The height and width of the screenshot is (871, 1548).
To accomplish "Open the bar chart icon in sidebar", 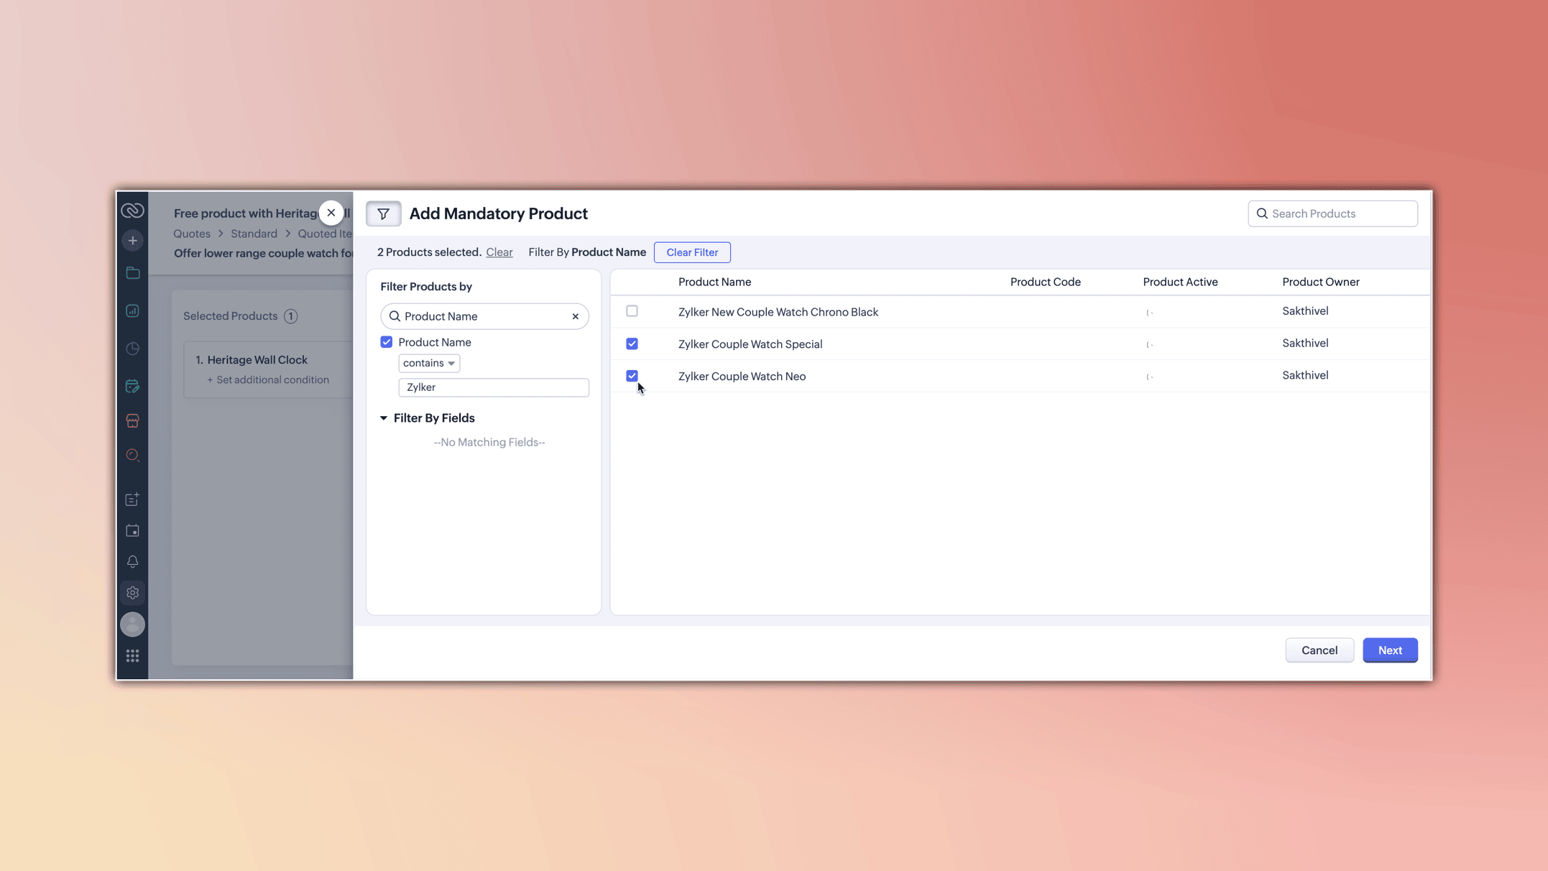I will (x=132, y=310).
